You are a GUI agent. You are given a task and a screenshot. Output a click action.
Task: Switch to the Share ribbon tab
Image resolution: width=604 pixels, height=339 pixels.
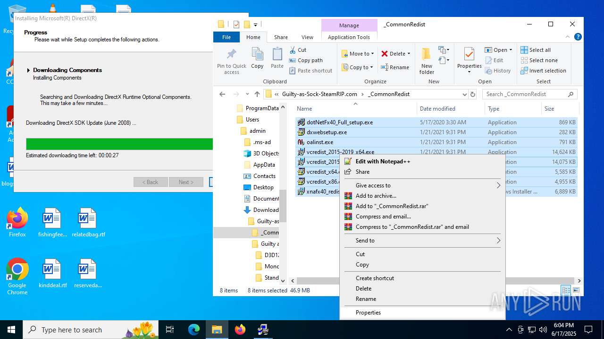tap(281, 37)
